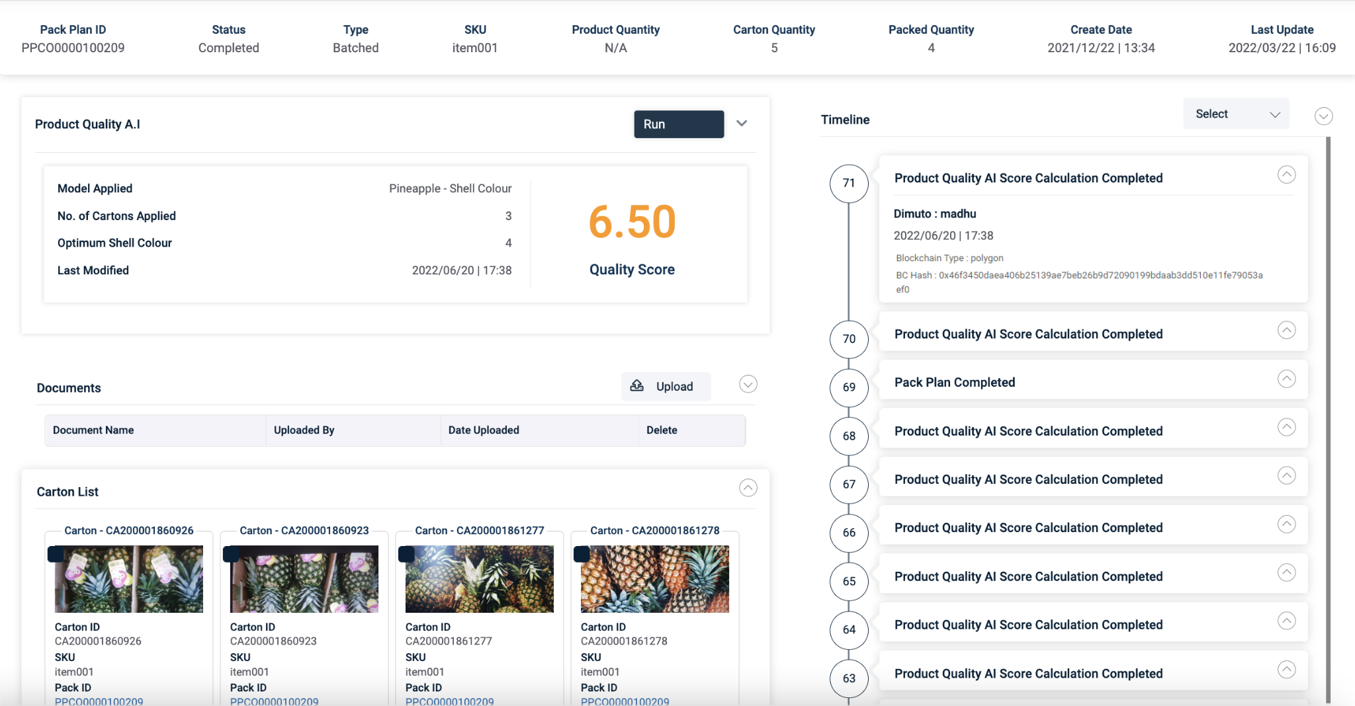Collapse Carton List using circle arrow icon
The image size is (1355, 706).
748,488
